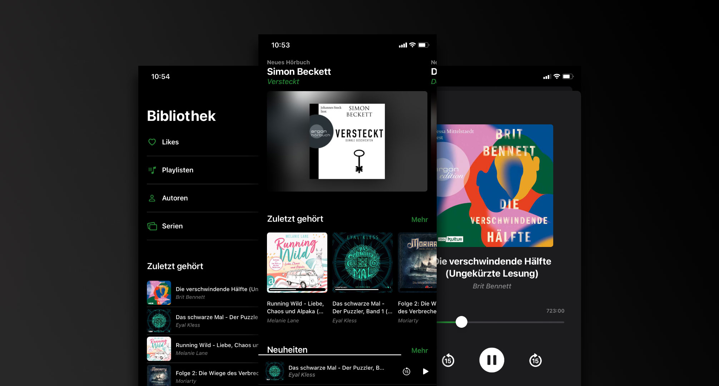Rewind 15 seconds in the mini player
This screenshot has height=386, width=719.
(406, 371)
